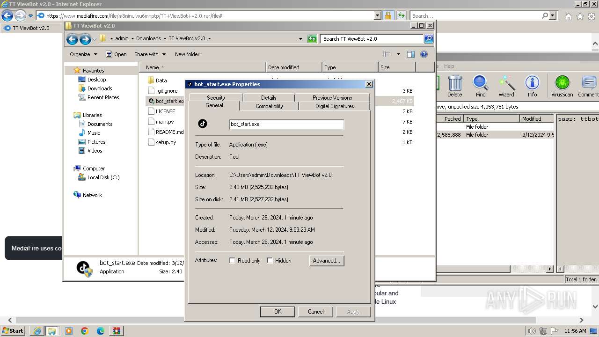Open Chrome from the taskbar
The width and height of the screenshot is (599, 337).
click(84, 331)
